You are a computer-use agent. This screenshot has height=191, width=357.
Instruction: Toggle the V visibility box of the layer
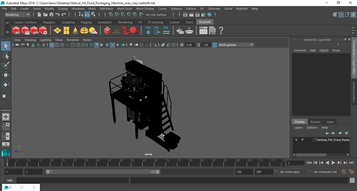point(296,140)
